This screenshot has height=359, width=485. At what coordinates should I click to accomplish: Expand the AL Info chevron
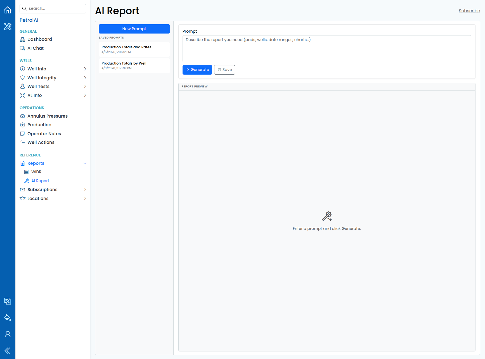[85, 96]
